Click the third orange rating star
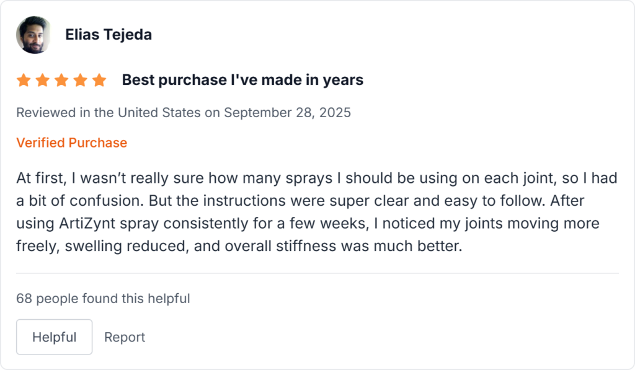This screenshot has height=370, width=635. click(61, 80)
